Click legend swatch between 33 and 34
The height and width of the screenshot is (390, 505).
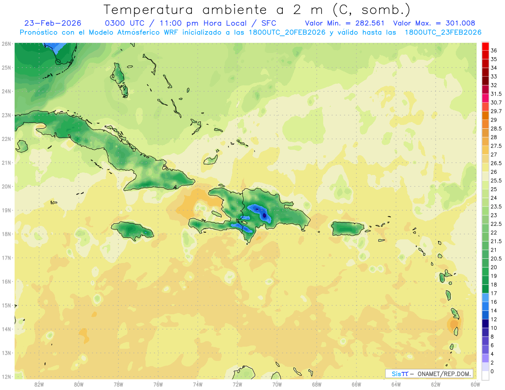point(485,72)
